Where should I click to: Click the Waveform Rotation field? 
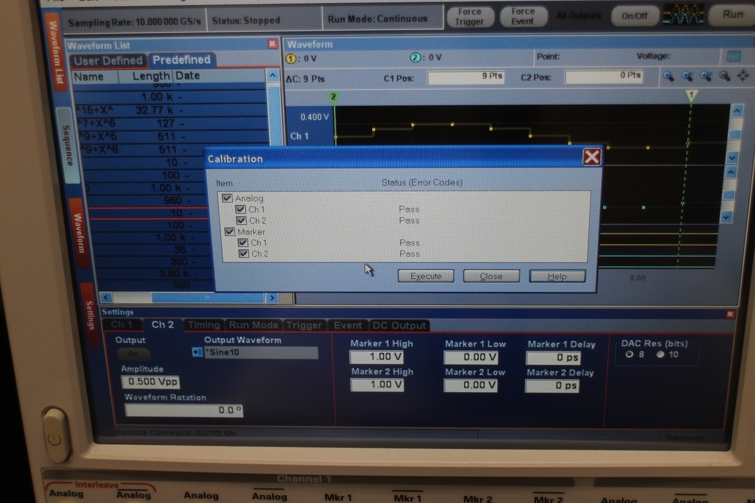184,410
